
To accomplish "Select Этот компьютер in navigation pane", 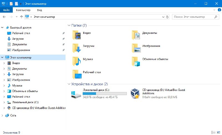I will point(21,58).
